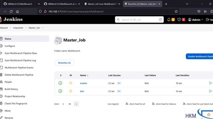Click the magnifier icon in the search box
This screenshot has width=213, height=119.
[x=118, y=20]
